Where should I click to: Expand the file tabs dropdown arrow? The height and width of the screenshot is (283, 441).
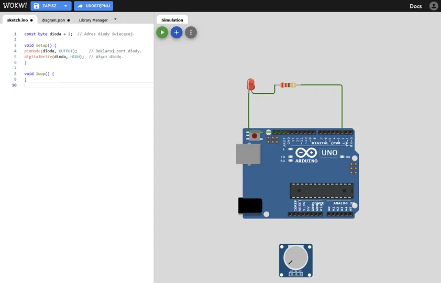115,19
